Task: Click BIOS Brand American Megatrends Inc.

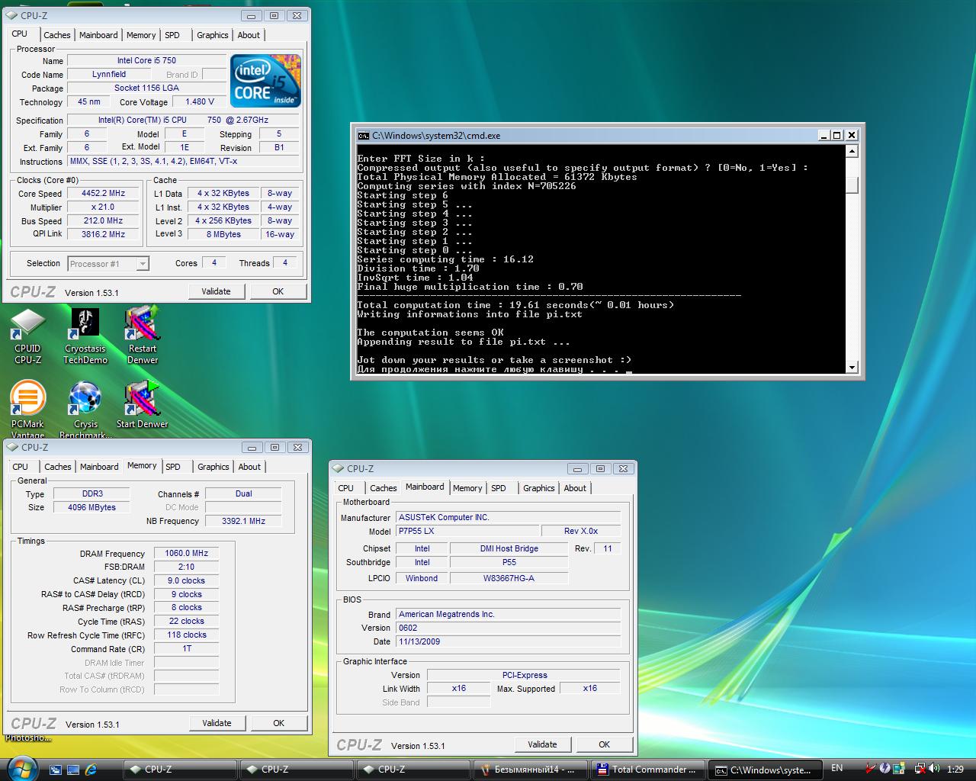Action: coord(508,615)
